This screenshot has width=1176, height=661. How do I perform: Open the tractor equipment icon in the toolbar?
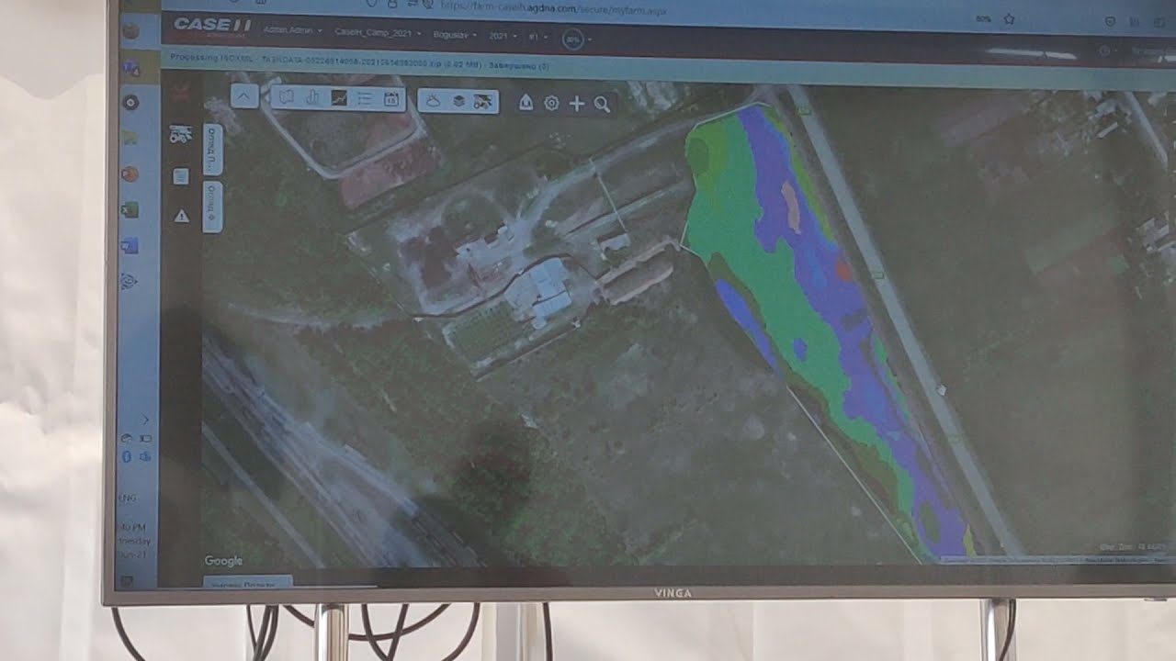point(483,103)
